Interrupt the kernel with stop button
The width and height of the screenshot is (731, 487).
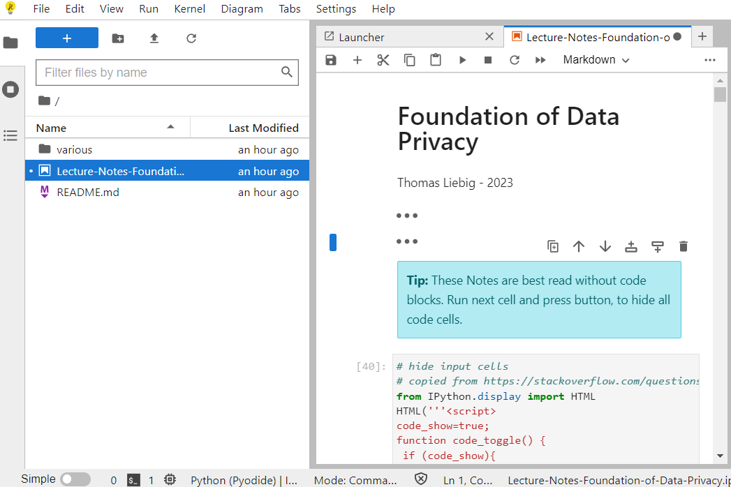click(488, 60)
